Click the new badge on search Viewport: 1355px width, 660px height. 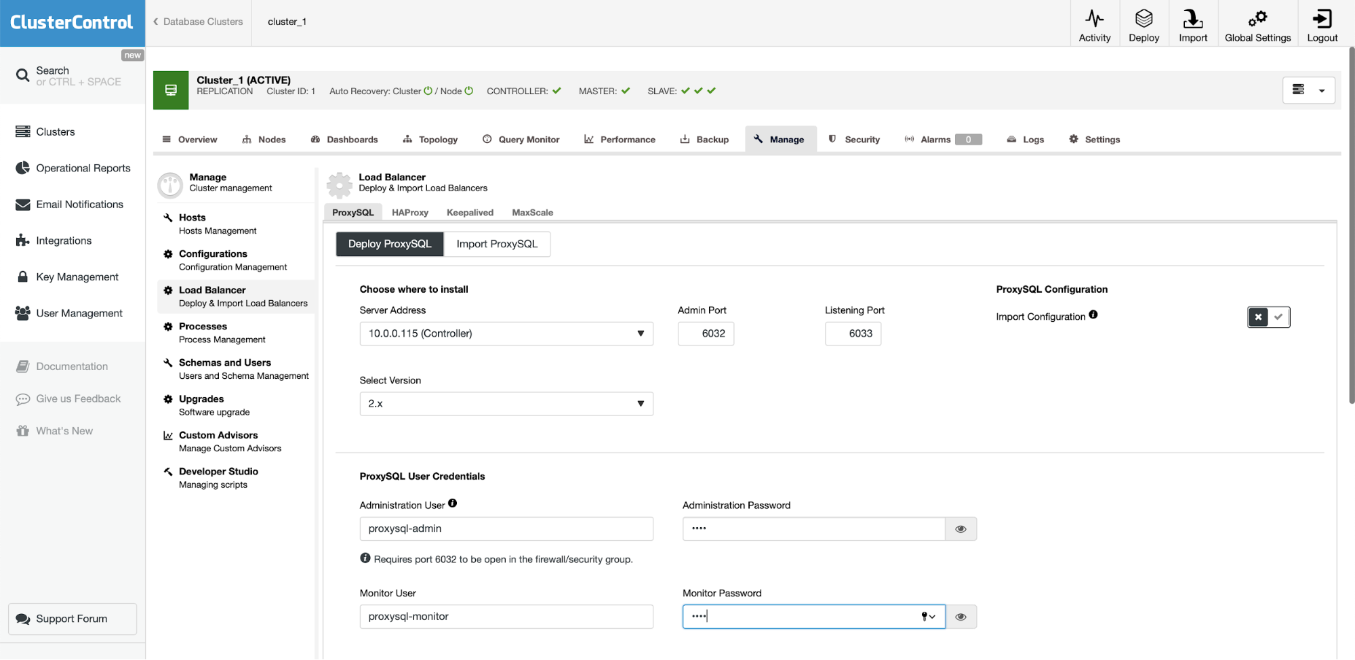[x=132, y=56]
